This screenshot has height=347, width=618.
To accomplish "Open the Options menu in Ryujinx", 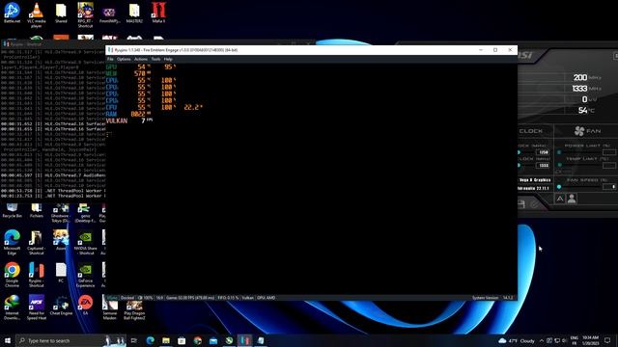I will (124, 59).
